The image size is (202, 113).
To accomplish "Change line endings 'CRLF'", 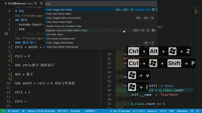I will (171, 111).
